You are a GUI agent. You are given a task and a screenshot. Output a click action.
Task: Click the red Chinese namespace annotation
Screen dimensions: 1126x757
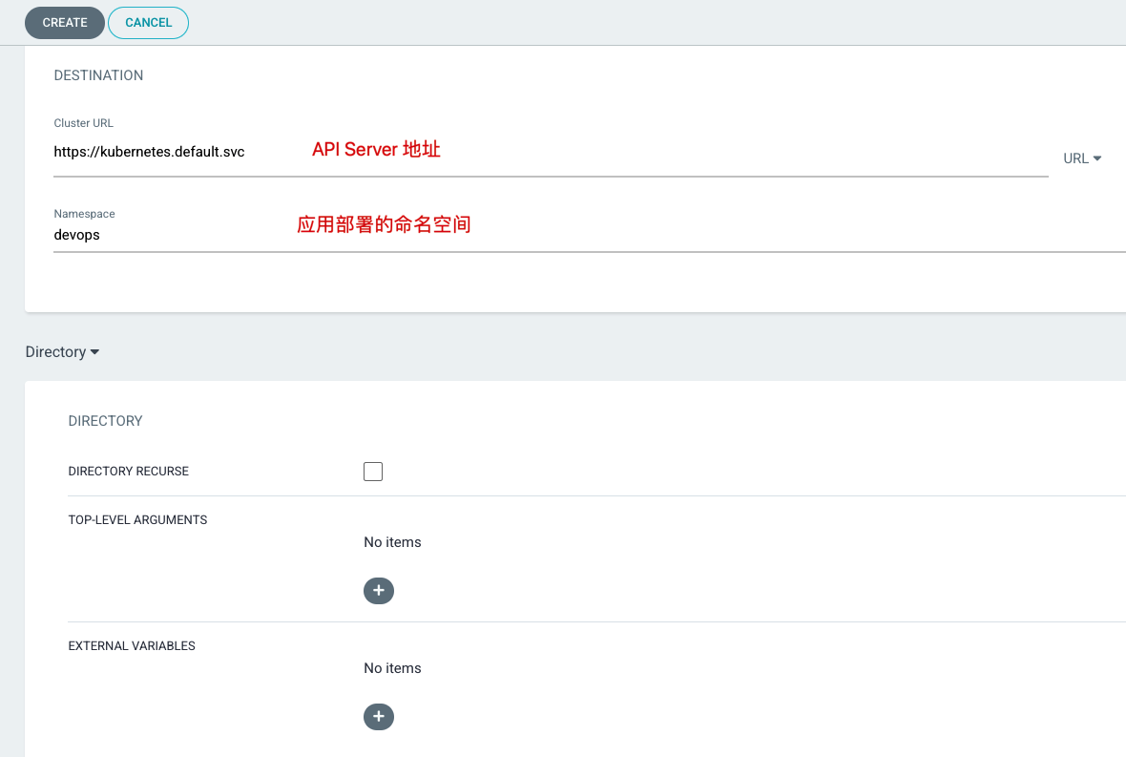384,224
